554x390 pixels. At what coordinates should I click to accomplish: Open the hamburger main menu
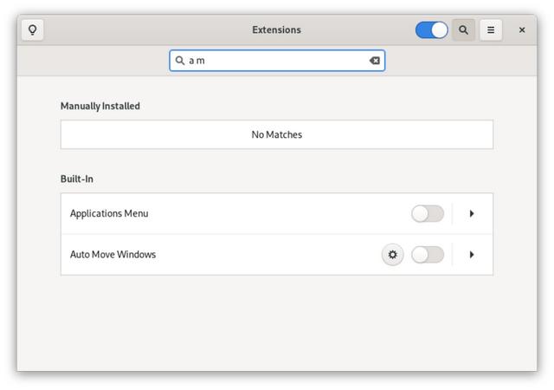click(x=491, y=29)
